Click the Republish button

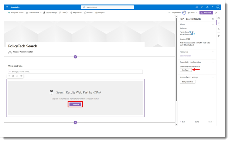[x=206, y=12]
